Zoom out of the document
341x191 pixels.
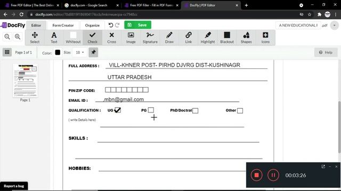[7, 37]
